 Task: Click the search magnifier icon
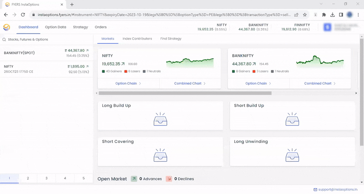point(4,40)
